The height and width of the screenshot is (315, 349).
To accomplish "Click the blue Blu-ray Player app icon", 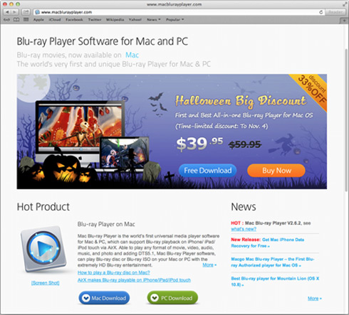I will click(x=43, y=249).
